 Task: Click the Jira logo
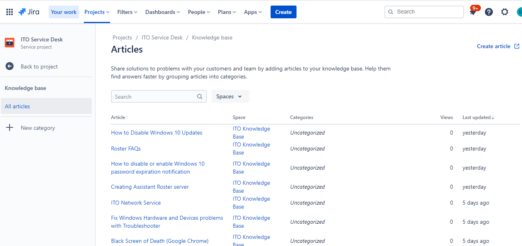pyautogui.click(x=28, y=12)
